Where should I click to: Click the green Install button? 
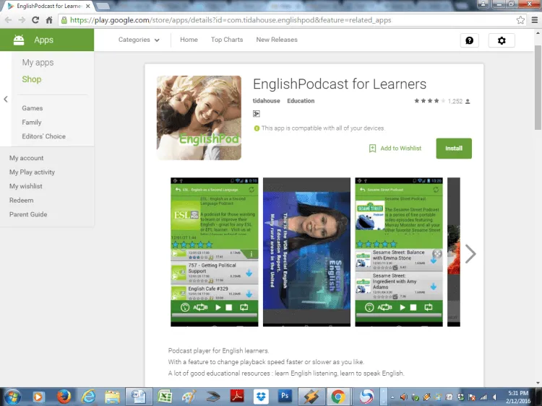pyautogui.click(x=454, y=149)
